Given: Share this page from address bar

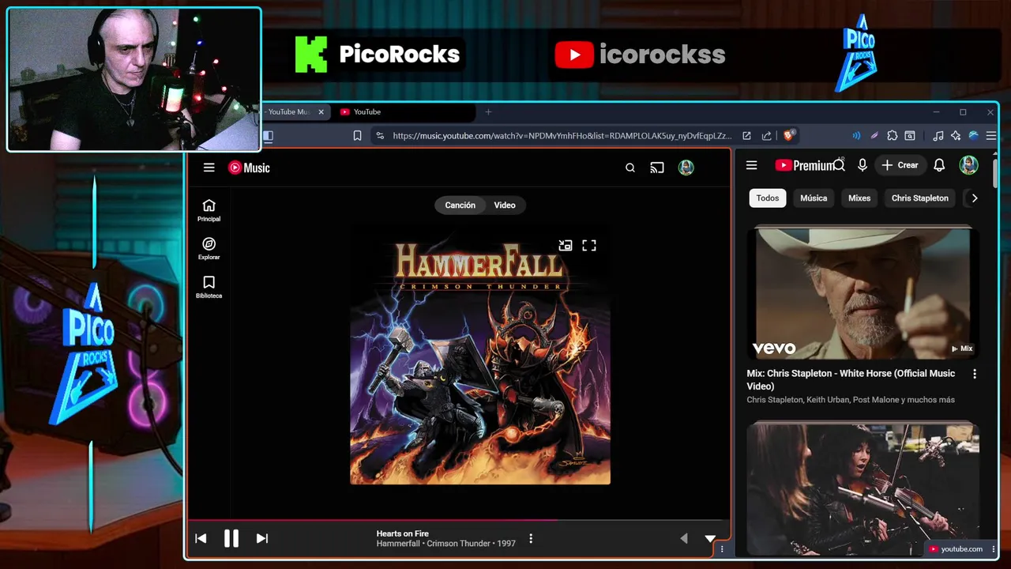Looking at the screenshot, I should (x=766, y=136).
